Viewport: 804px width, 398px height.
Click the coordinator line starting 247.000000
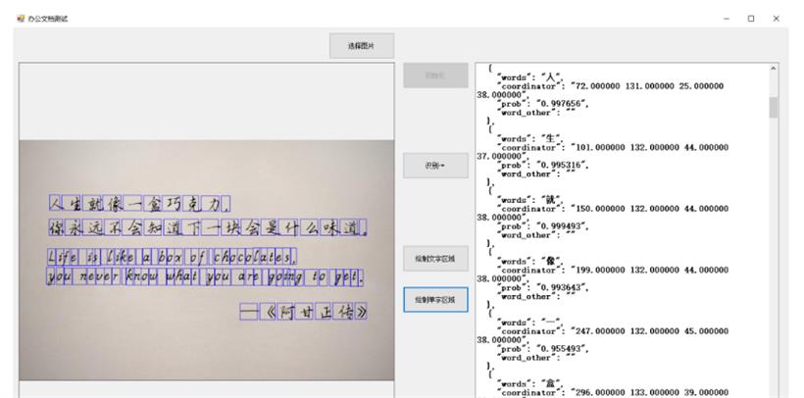613,331
